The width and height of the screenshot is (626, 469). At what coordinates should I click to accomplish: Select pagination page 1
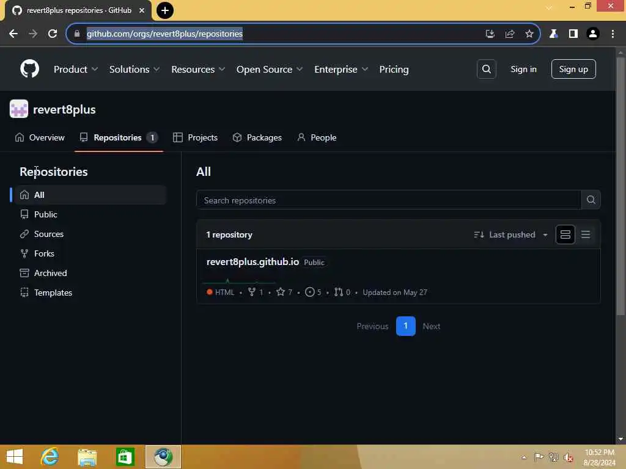tap(405, 326)
